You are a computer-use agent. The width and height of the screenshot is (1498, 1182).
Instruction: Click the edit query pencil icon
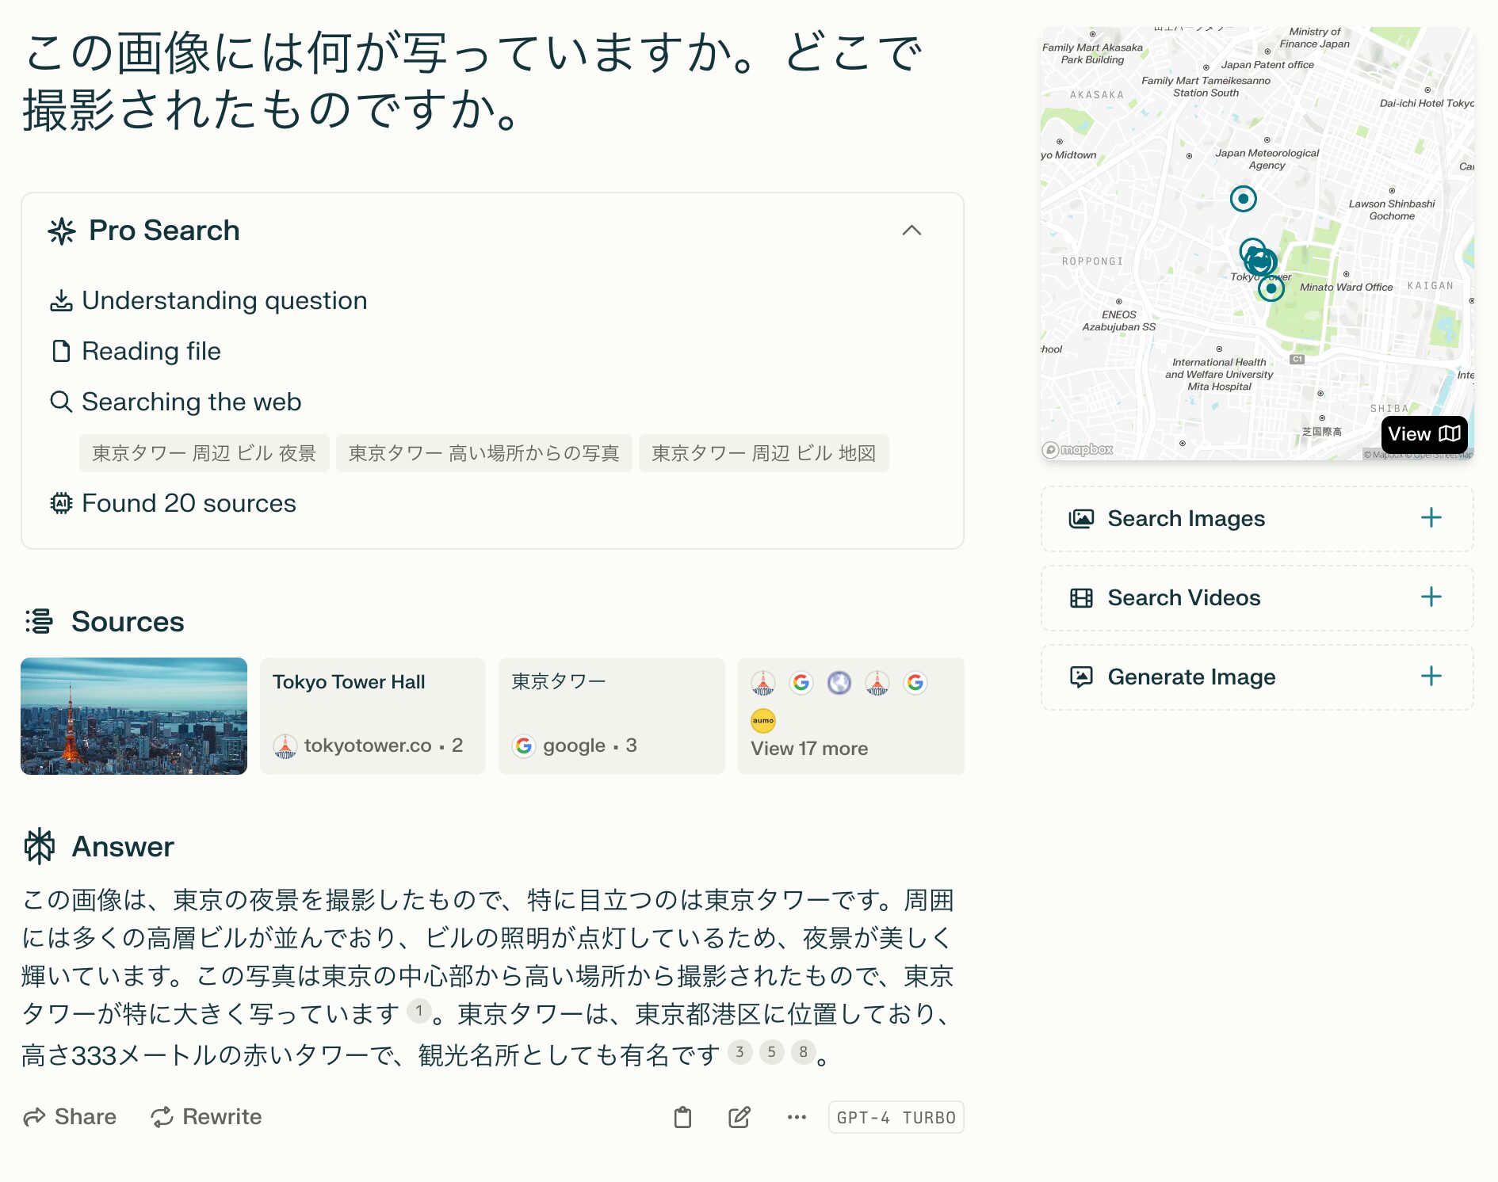739,1117
